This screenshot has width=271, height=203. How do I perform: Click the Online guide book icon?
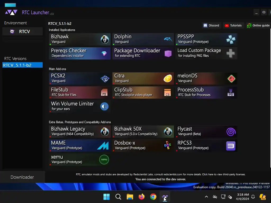tap(249, 26)
